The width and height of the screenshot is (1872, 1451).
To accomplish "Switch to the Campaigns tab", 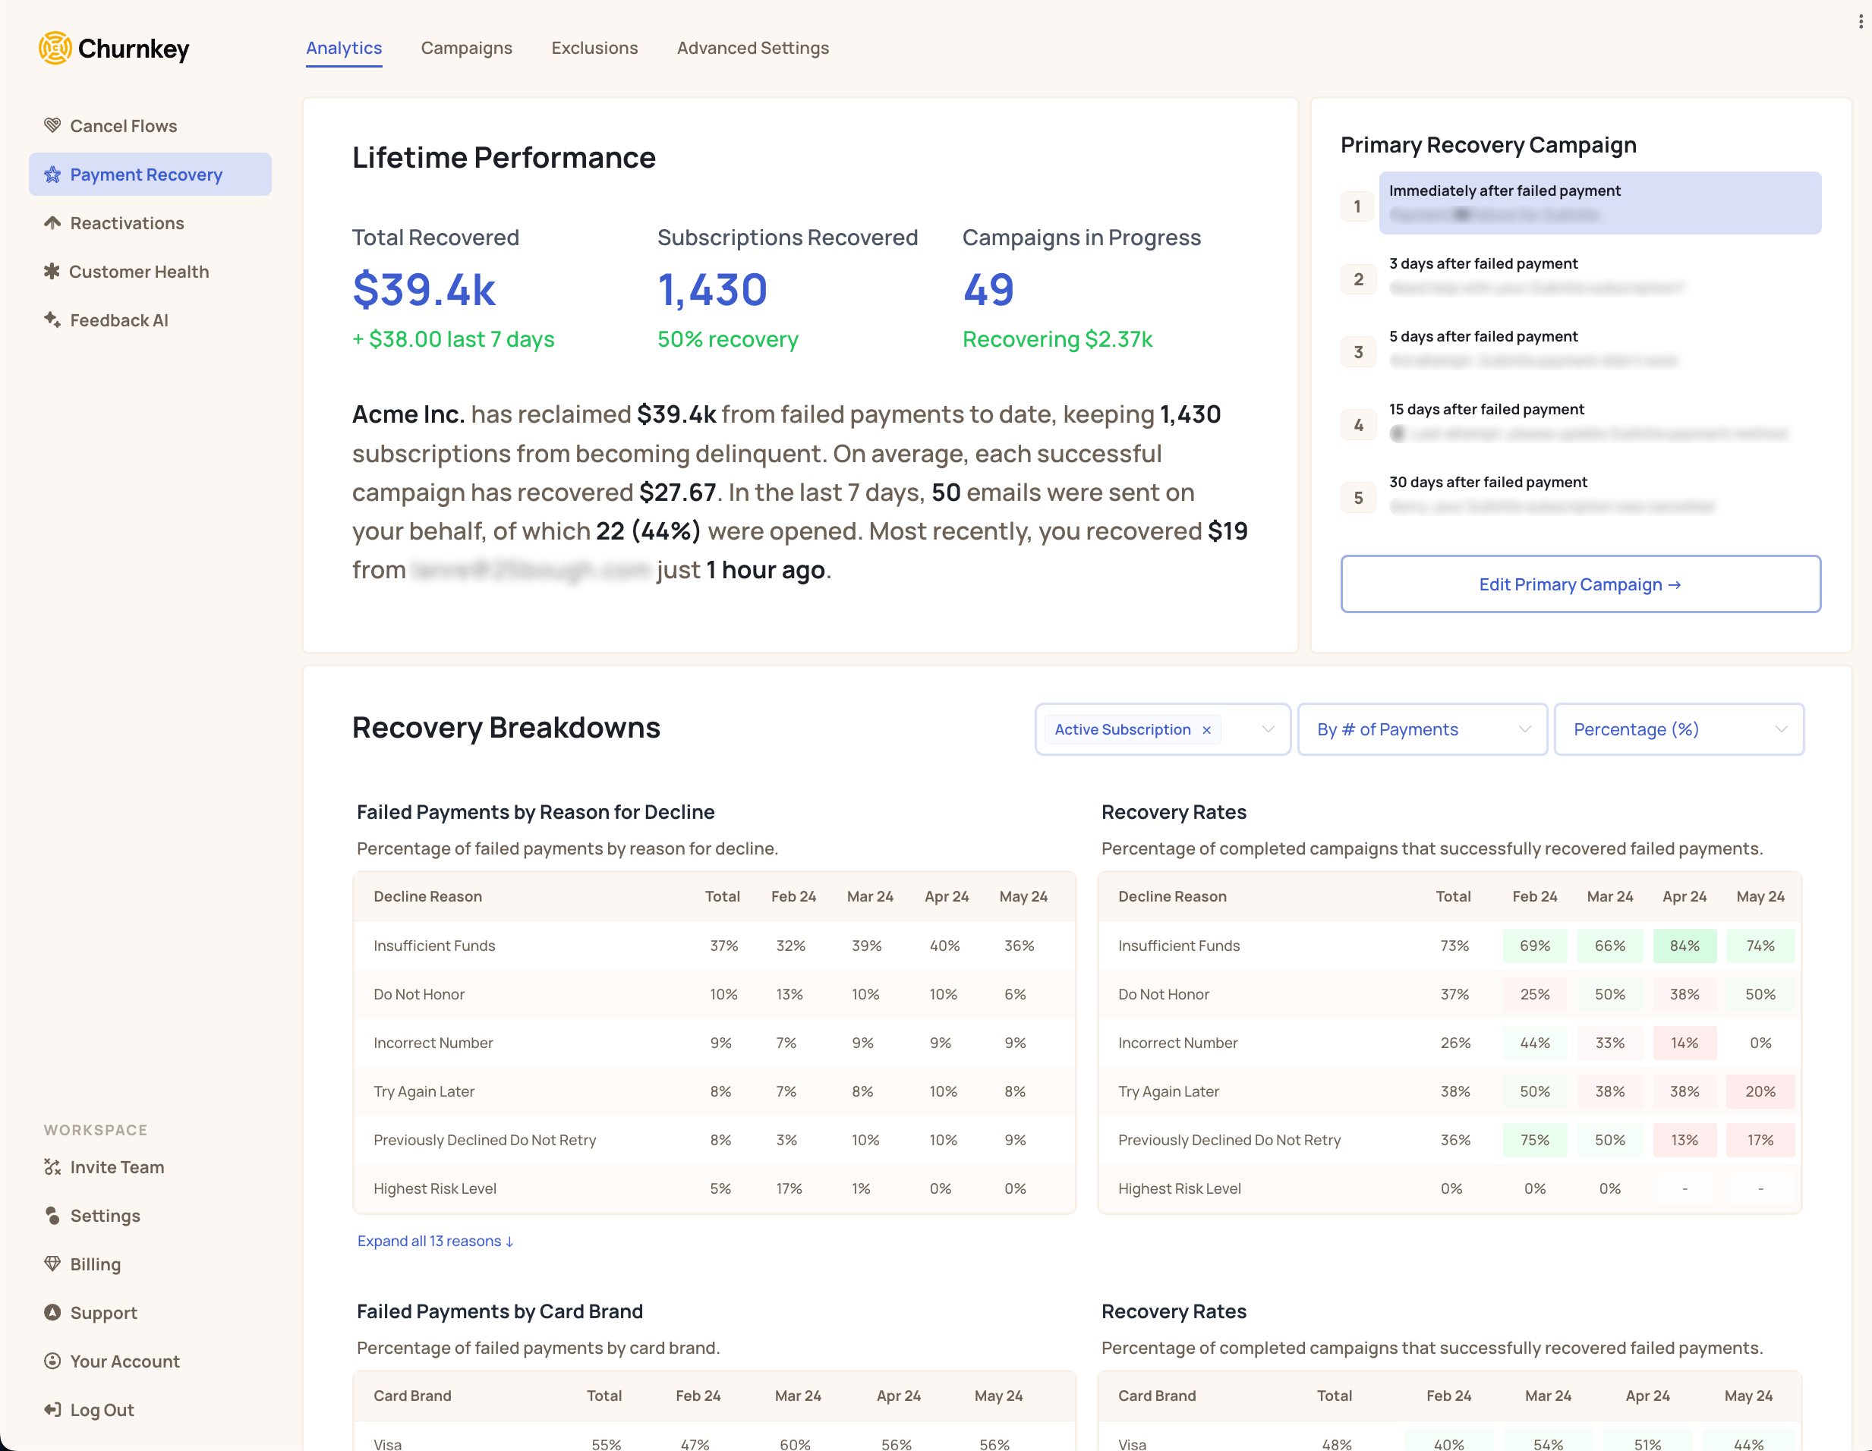I will click(466, 48).
